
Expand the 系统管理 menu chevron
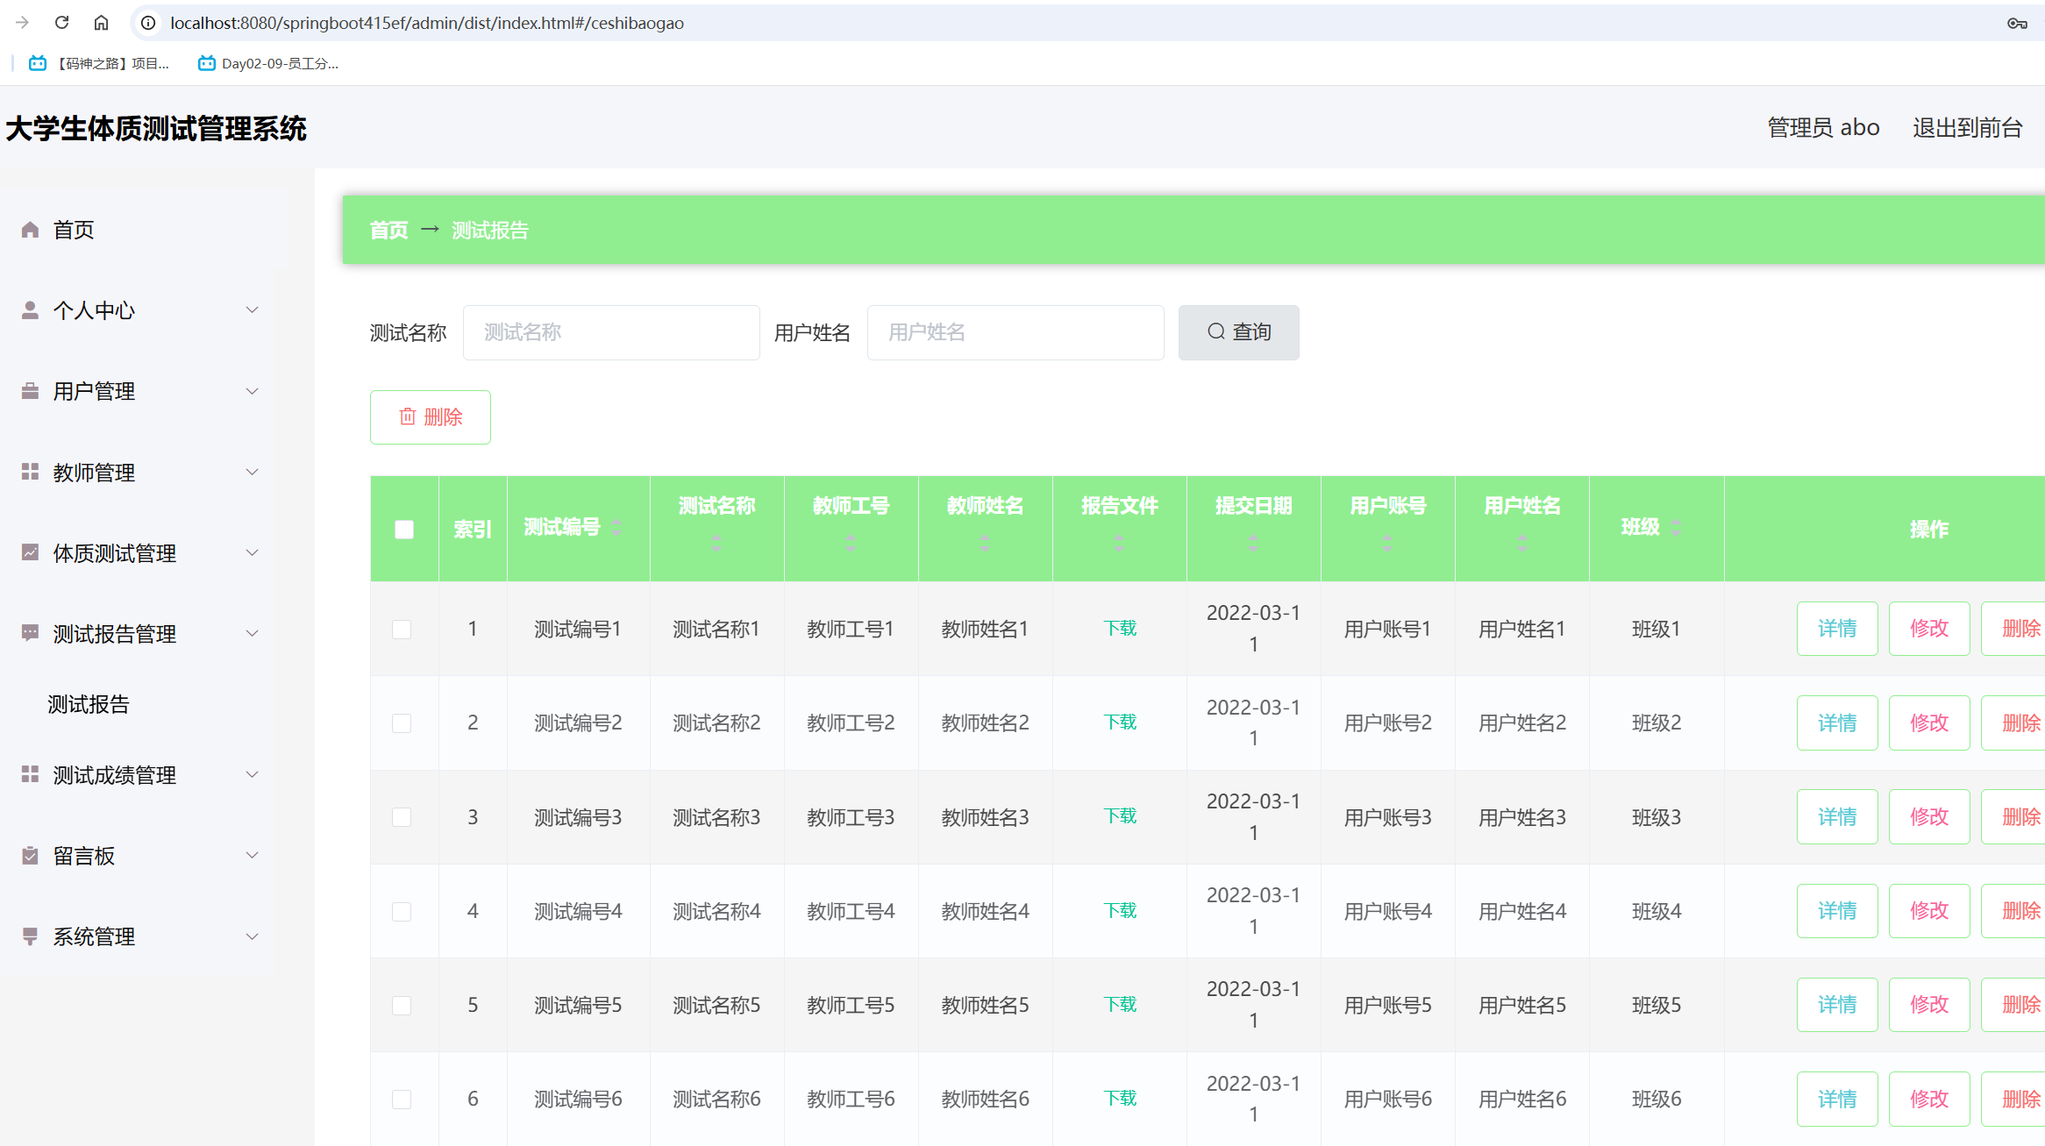[253, 936]
